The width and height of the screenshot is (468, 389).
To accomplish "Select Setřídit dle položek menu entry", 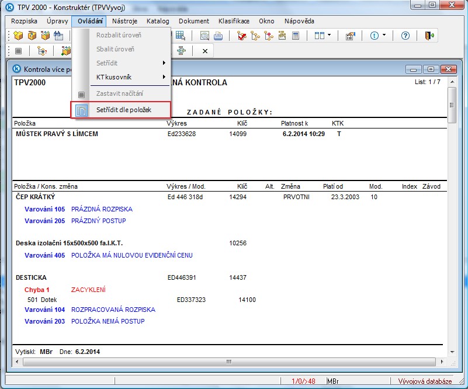I will (x=121, y=110).
